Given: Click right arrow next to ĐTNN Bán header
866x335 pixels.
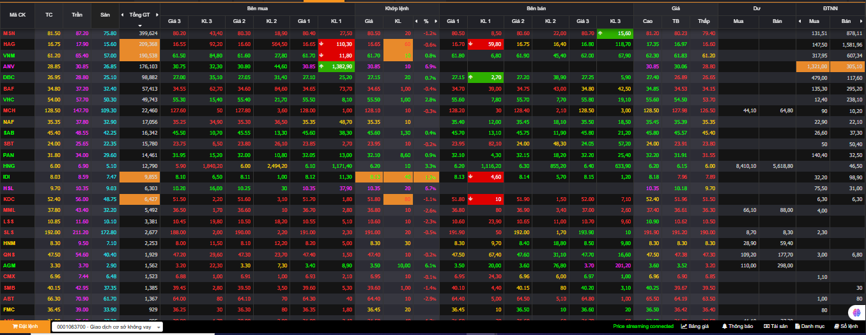Looking at the screenshot, I should (861, 21).
